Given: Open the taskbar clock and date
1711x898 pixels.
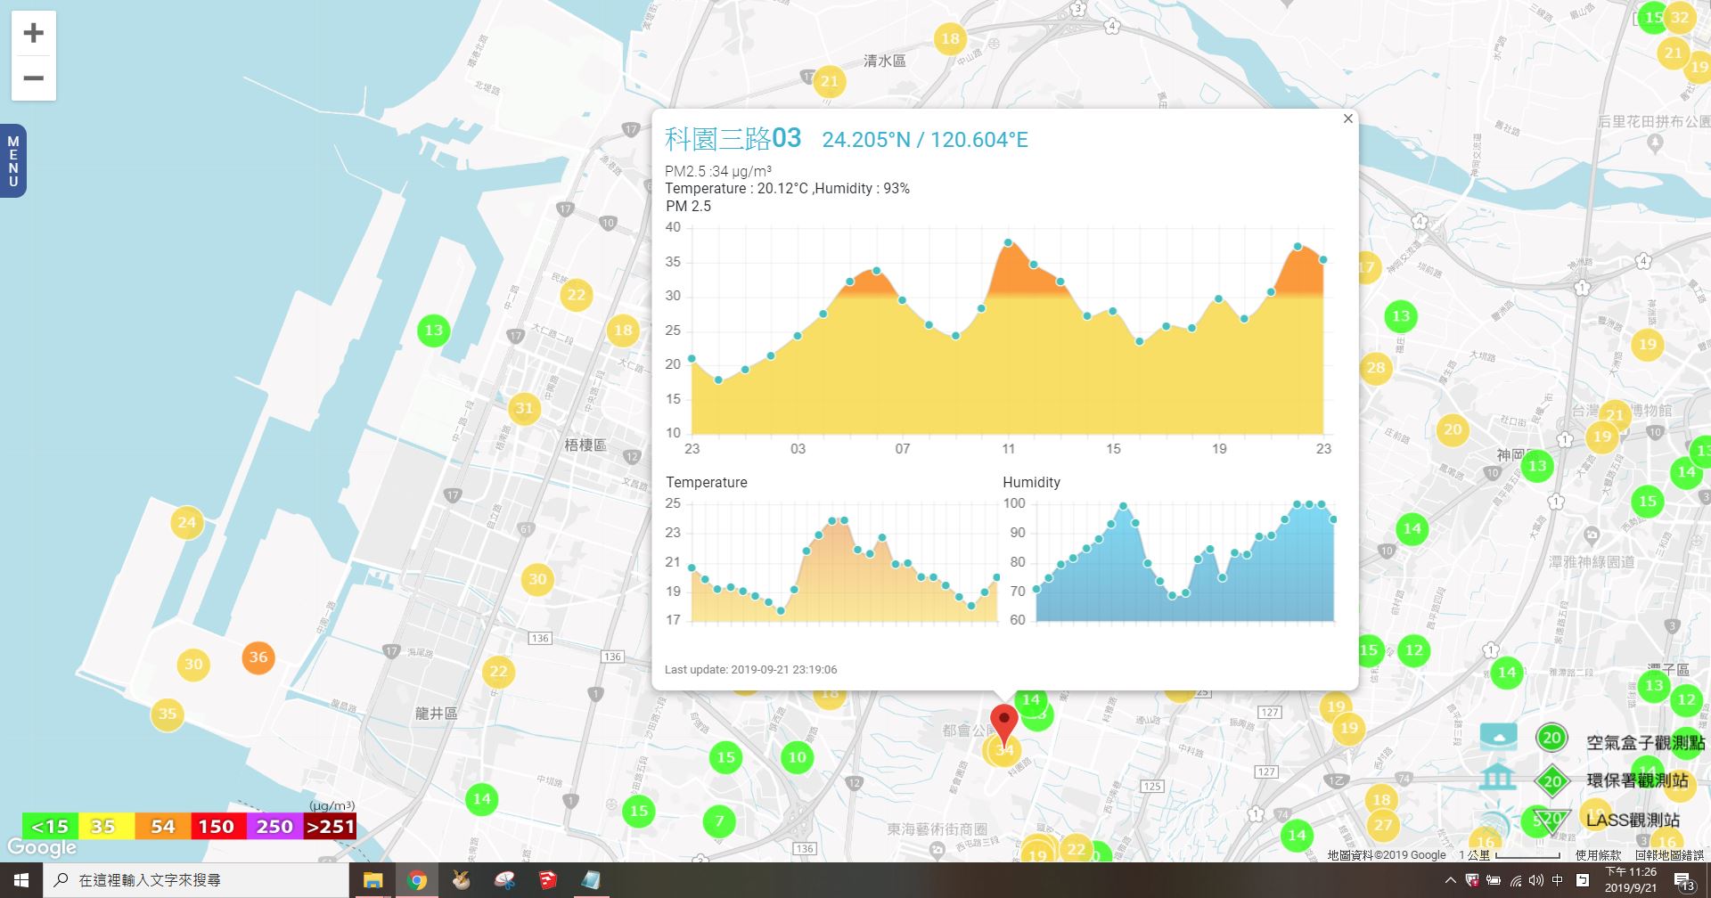Looking at the screenshot, I should 1631,880.
